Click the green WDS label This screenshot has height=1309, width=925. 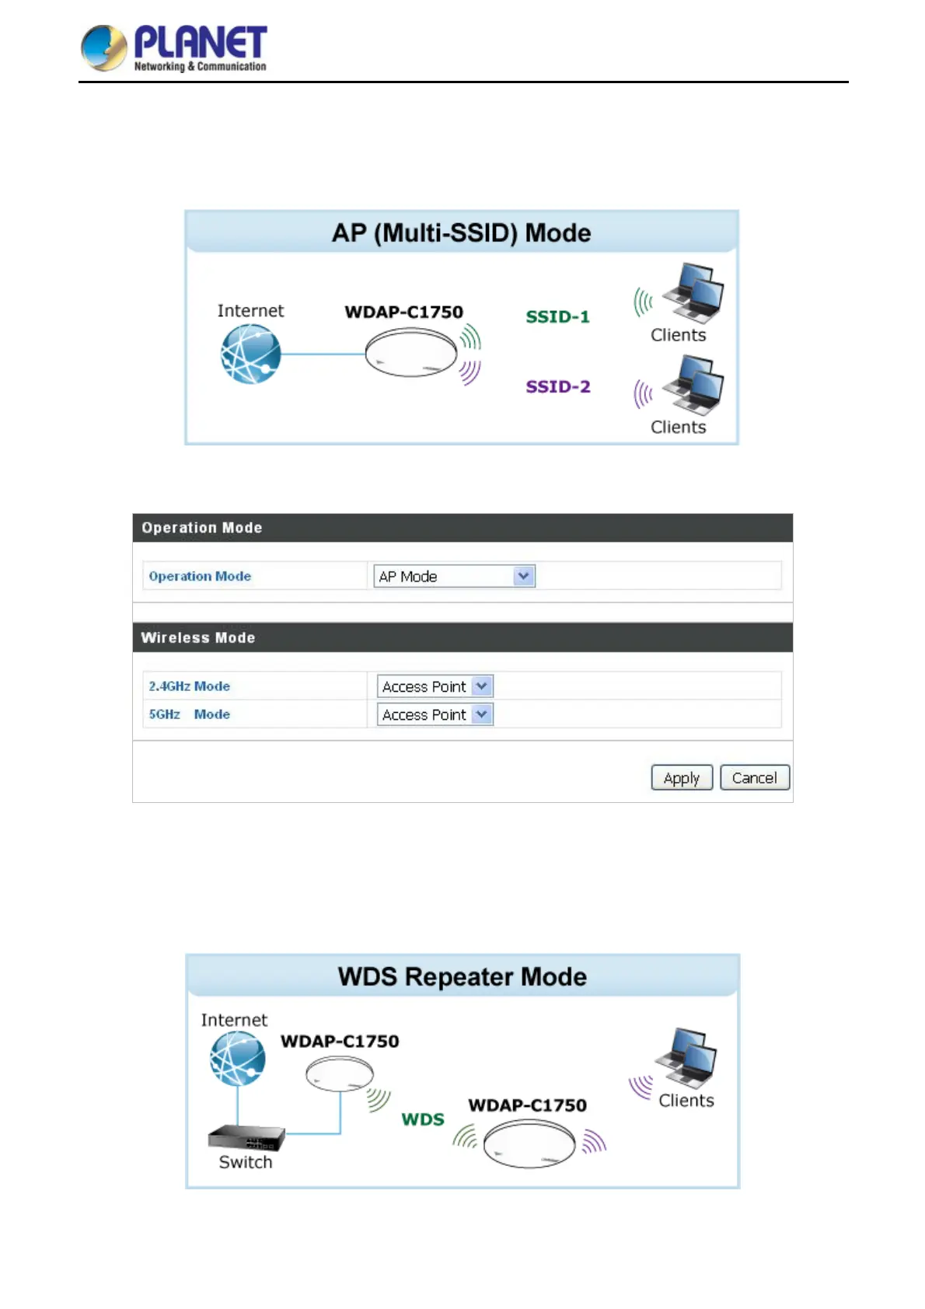point(423,1119)
